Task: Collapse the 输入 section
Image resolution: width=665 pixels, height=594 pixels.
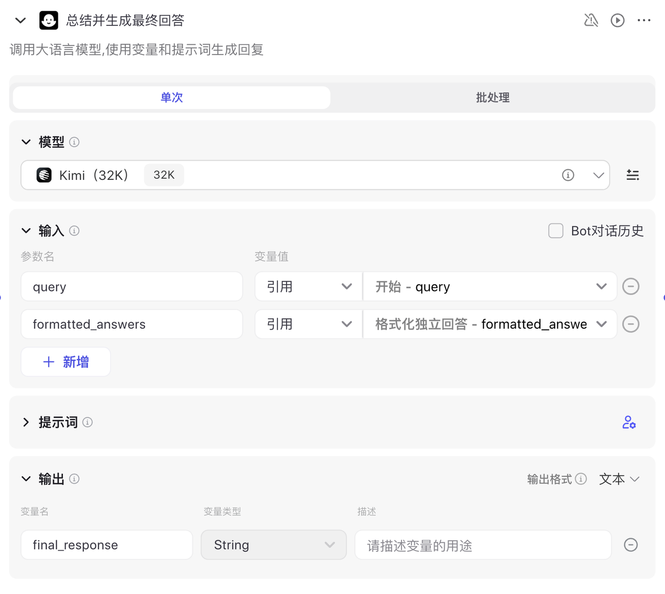Action: point(26,231)
